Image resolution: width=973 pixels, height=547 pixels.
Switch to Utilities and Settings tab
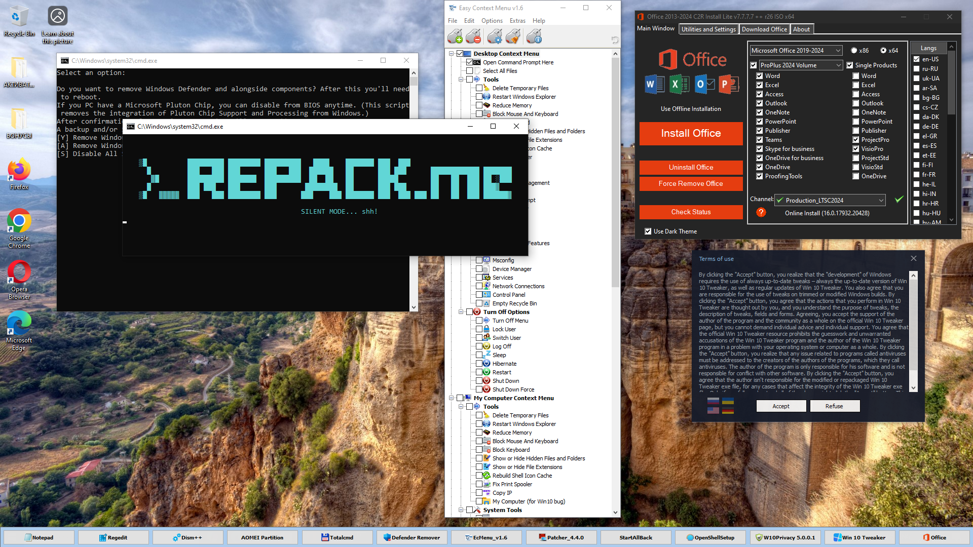tap(708, 29)
